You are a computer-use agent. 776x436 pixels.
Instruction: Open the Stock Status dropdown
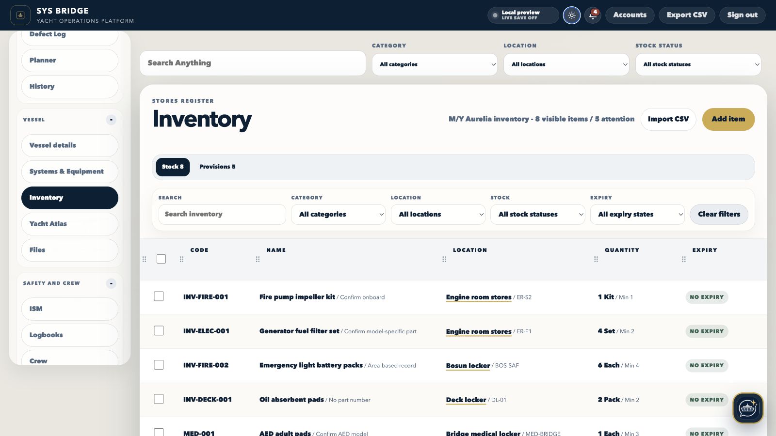(698, 64)
